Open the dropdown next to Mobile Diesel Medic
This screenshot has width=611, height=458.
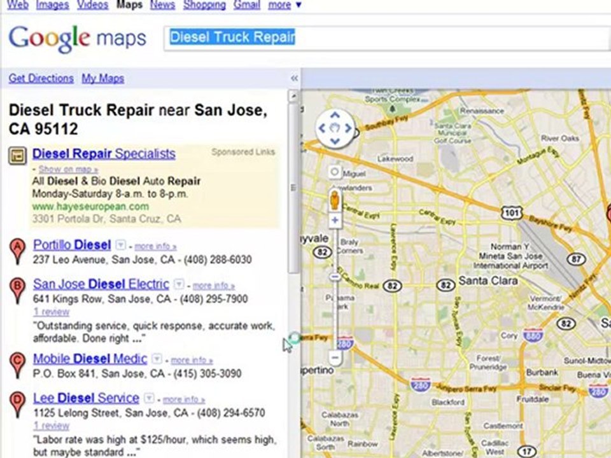click(x=157, y=359)
